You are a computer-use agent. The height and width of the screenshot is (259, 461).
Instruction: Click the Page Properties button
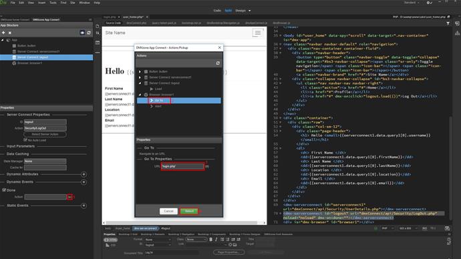tap(228, 252)
